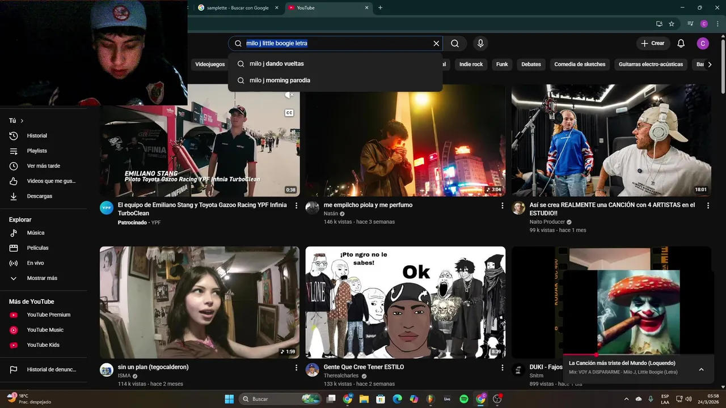The width and height of the screenshot is (726, 408).
Task: Select suggestion milo j dando vueltas
Action: click(335, 63)
